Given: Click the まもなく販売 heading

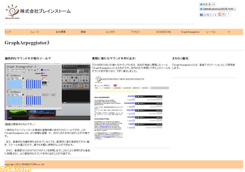Looking at the screenshot, I should [180, 59].
